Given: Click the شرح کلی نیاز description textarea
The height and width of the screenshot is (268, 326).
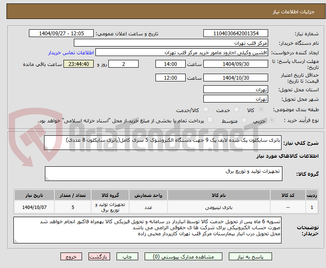Looking at the screenshot, I should 163,143.
